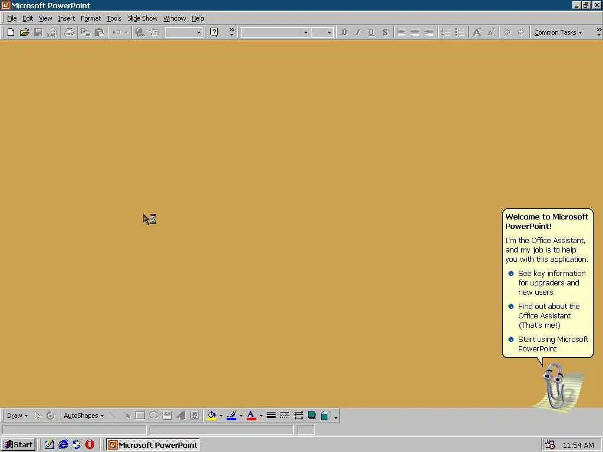Viewport: 603px width, 452px height.
Task: Click Microsoft PowerPoint taskbar button
Action: (153, 445)
